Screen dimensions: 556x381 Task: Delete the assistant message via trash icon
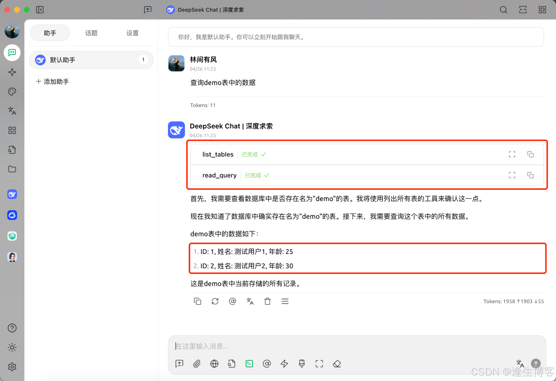click(x=267, y=301)
